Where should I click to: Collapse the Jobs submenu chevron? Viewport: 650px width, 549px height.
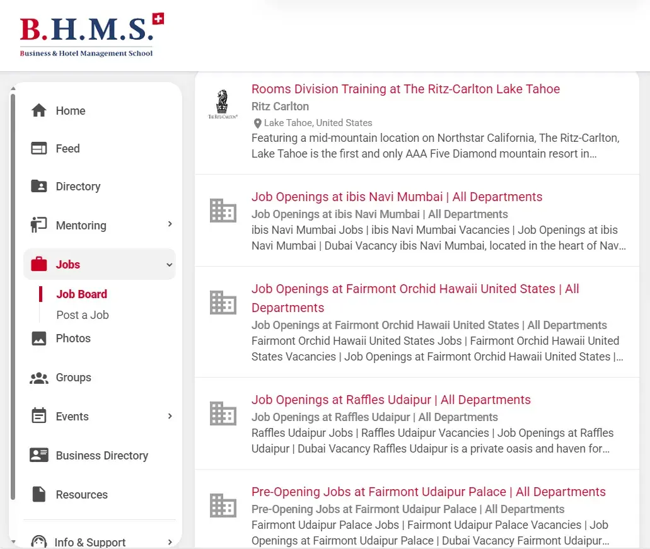[170, 265]
